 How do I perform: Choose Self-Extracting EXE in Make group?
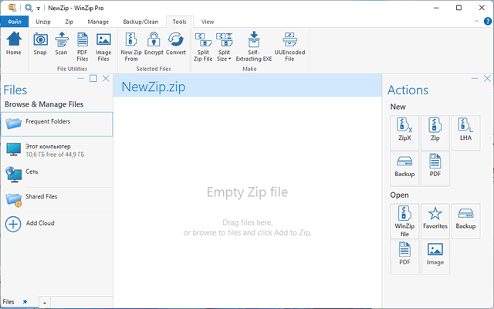(254, 44)
